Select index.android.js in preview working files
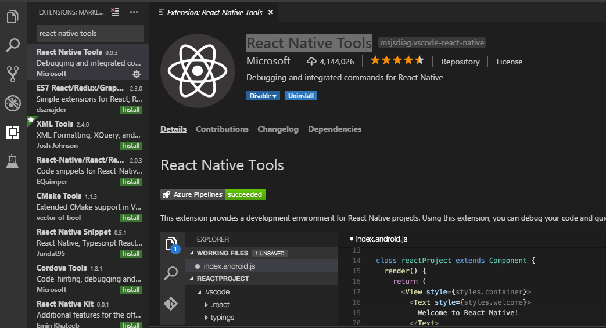The image size is (606, 328). [261, 266]
